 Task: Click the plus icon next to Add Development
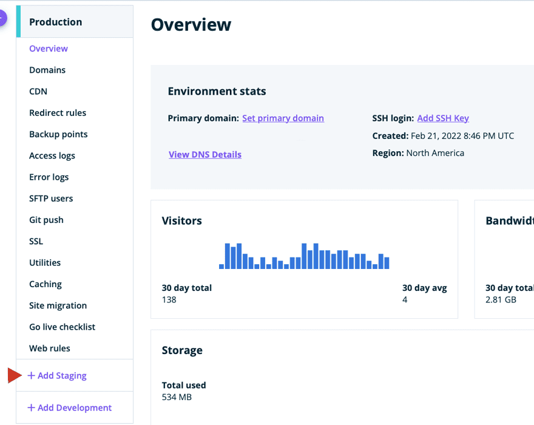pyautogui.click(x=31, y=407)
